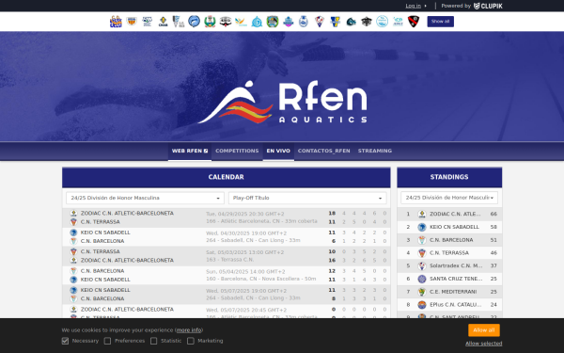Click score 18 in the Tue 04/29 match
Screen dimensions: 564x353
click(332, 214)
